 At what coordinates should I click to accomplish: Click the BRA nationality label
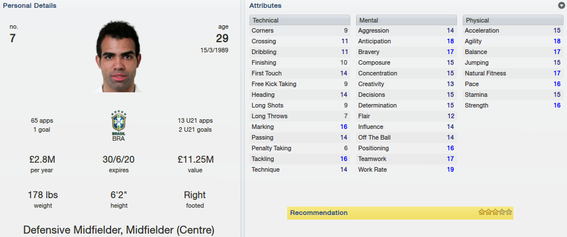click(x=118, y=138)
